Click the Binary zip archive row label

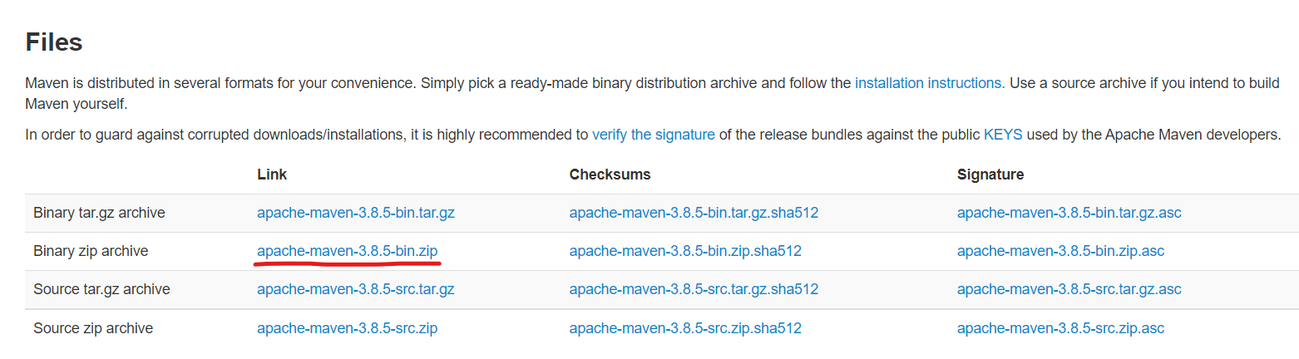91,251
